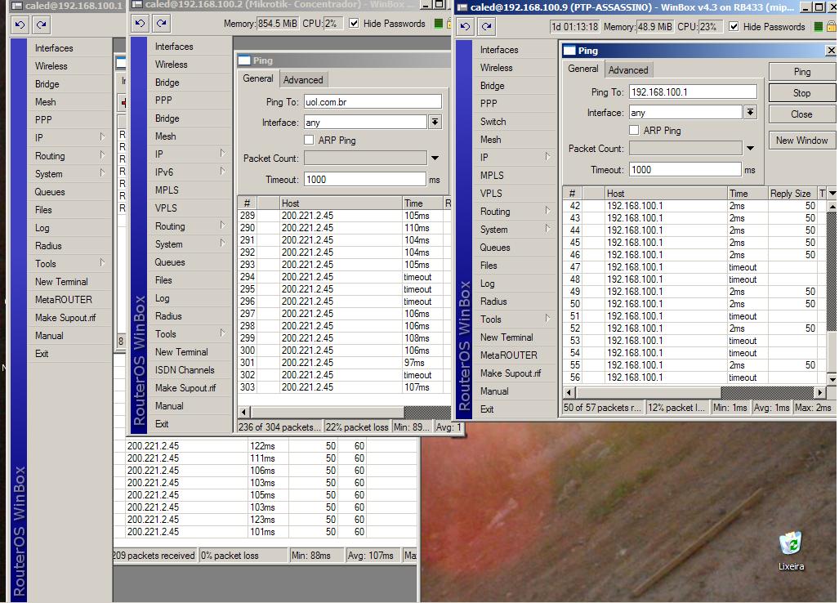Switch to Advanced tab in uol.com.br ping
Viewport: 839px width, 603px height.
point(303,80)
